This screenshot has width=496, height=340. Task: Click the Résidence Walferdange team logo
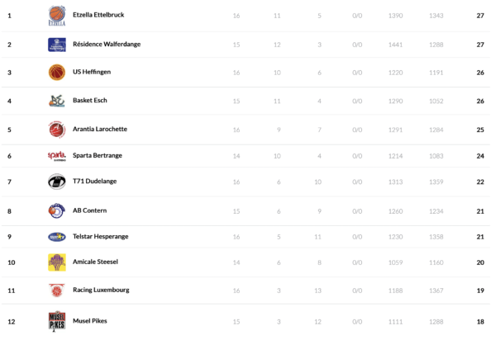click(56, 45)
